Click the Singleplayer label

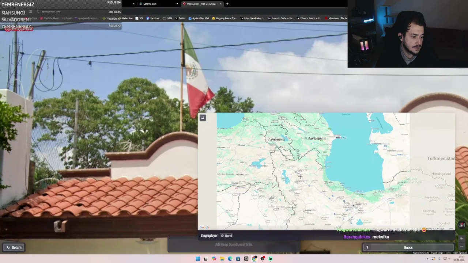coord(209,236)
